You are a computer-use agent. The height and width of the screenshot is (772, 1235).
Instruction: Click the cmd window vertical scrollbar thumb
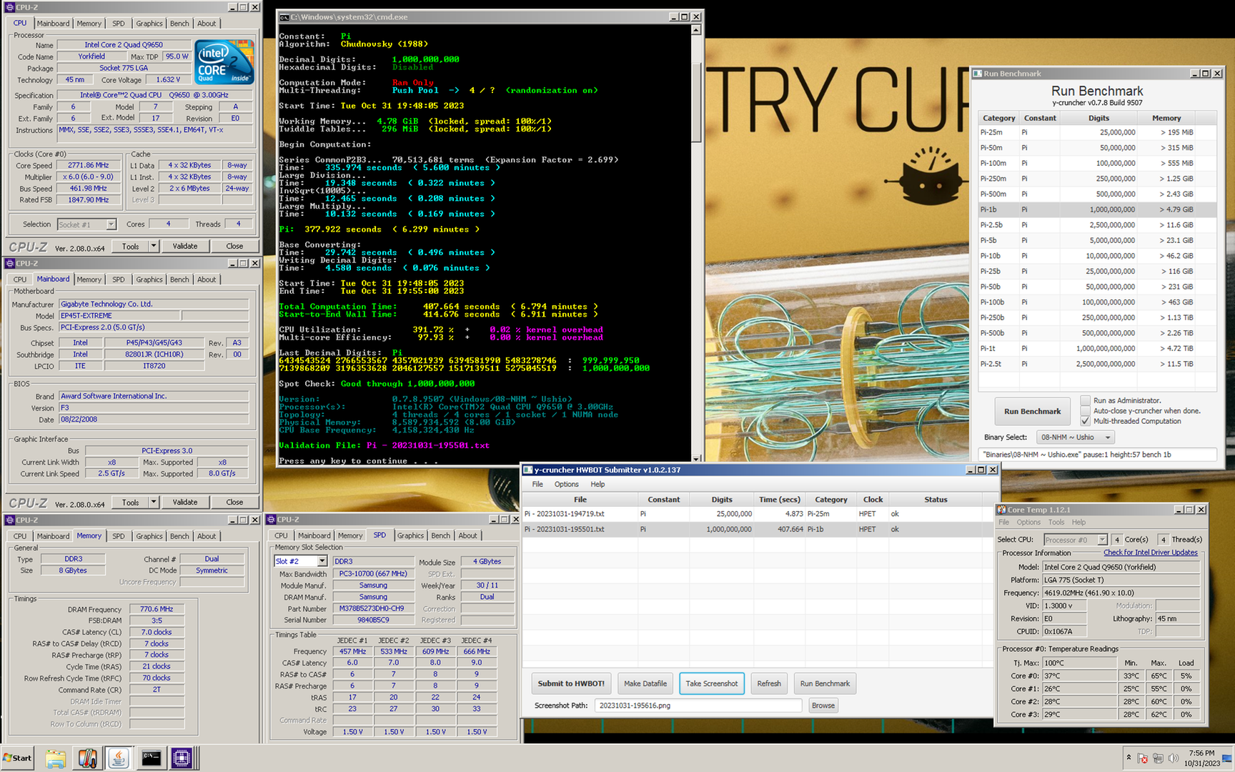pyautogui.click(x=696, y=102)
